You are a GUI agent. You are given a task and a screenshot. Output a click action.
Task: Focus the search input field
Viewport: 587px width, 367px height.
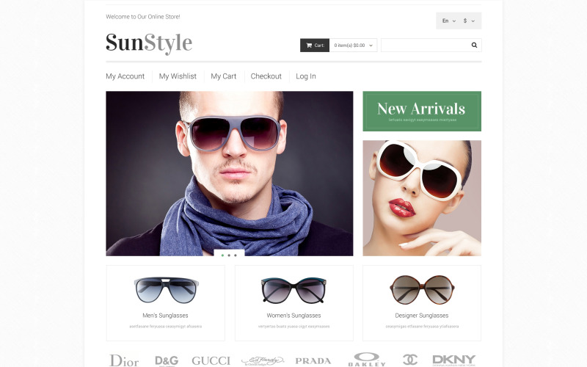pos(426,46)
